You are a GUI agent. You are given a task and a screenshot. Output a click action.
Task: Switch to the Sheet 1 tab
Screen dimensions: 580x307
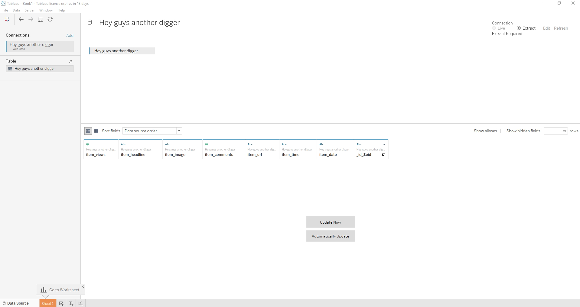47,303
